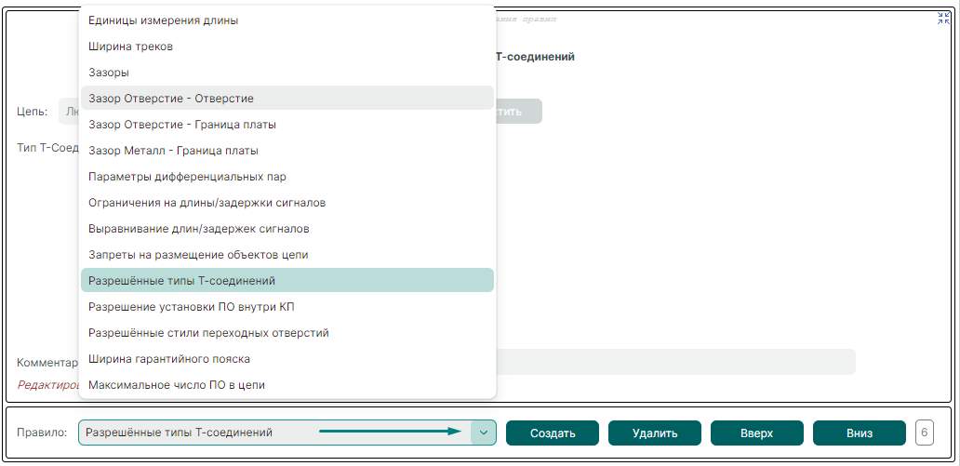
Task: Click the collapse view icon in the top-right corner
Action: pyautogui.click(x=943, y=19)
